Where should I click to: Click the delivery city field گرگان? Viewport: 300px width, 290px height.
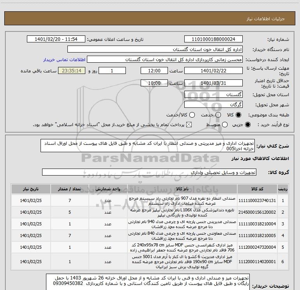pos(214,105)
